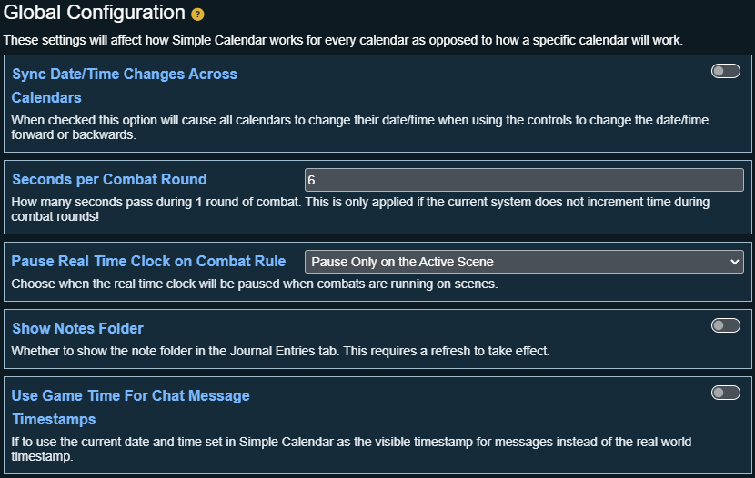Turn on Use Game Time For Chat toggle
Image resolution: width=755 pixels, height=478 pixels.
pos(725,393)
